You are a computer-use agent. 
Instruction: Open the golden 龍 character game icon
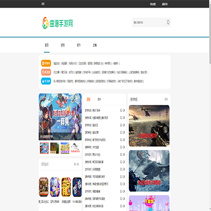pos(66,187)
